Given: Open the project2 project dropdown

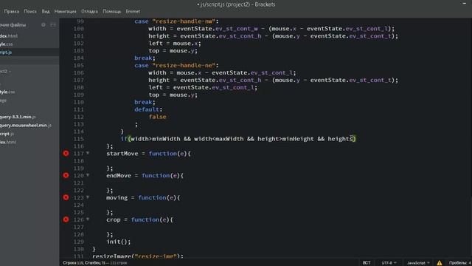Looking at the screenshot, I should pos(5,72).
